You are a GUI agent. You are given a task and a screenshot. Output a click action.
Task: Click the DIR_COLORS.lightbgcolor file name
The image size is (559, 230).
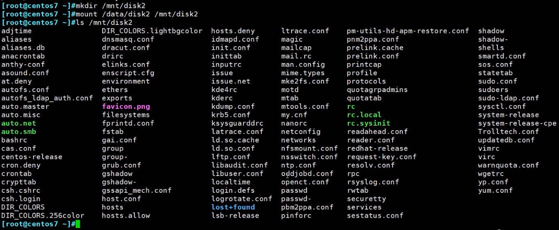[152, 31]
